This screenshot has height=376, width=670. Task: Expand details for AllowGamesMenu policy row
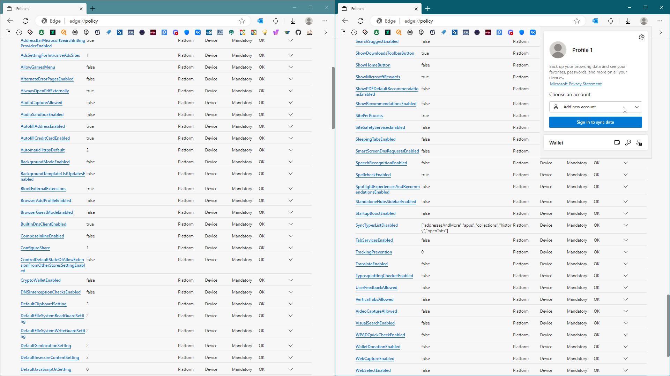coord(290,67)
